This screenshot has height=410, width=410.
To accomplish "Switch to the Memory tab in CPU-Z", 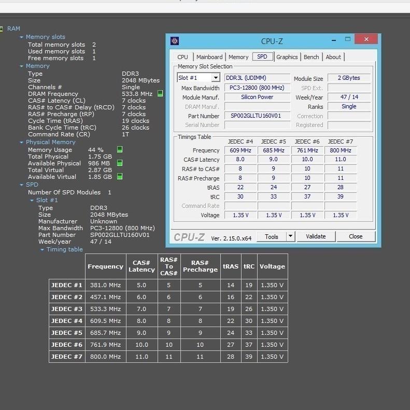I will point(238,57).
